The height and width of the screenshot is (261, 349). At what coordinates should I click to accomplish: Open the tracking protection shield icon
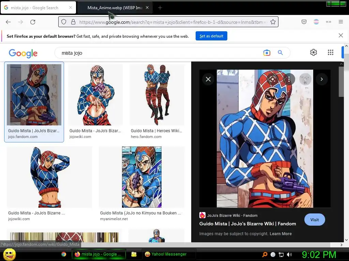[x=64, y=22]
